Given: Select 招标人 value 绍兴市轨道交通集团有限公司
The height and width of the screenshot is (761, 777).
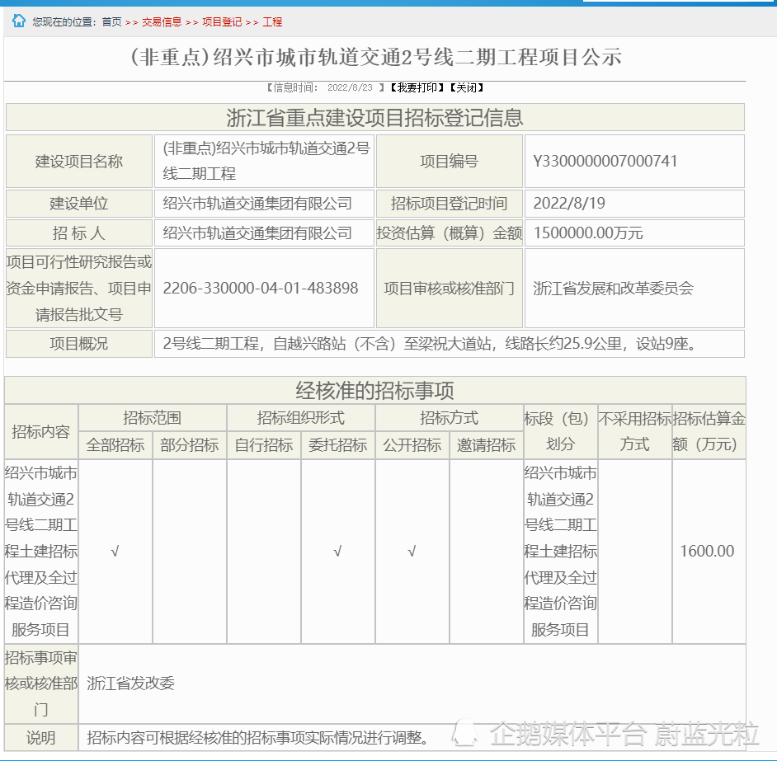Looking at the screenshot, I should 257,233.
